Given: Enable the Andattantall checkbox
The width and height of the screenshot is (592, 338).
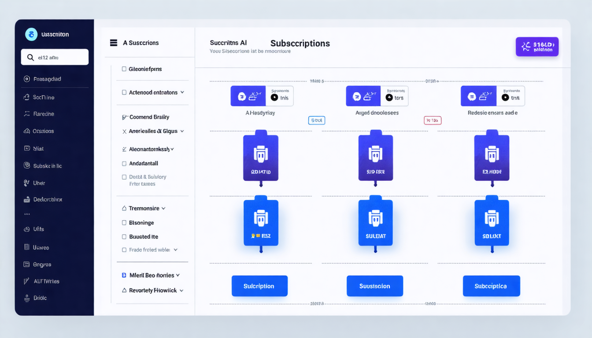Looking at the screenshot, I should [124, 163].
